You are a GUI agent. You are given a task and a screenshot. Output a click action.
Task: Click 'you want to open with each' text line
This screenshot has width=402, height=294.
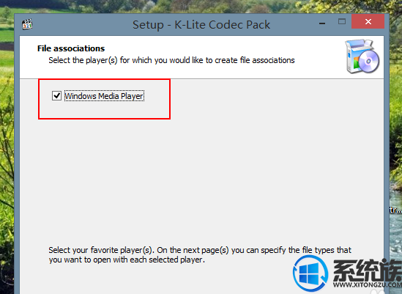tap(127, 260)
